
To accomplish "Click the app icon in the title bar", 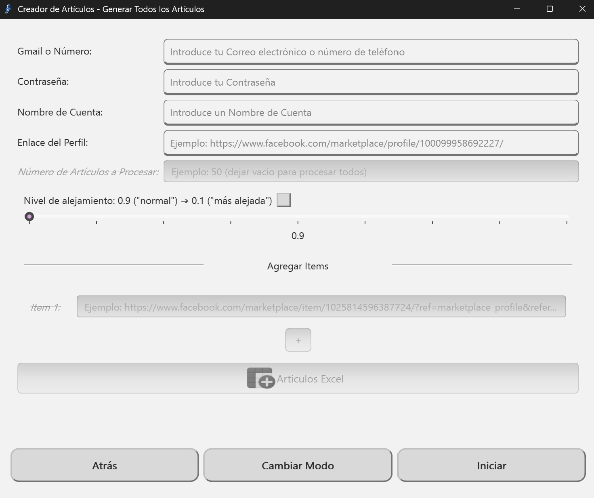I will (x=8, y=9).
